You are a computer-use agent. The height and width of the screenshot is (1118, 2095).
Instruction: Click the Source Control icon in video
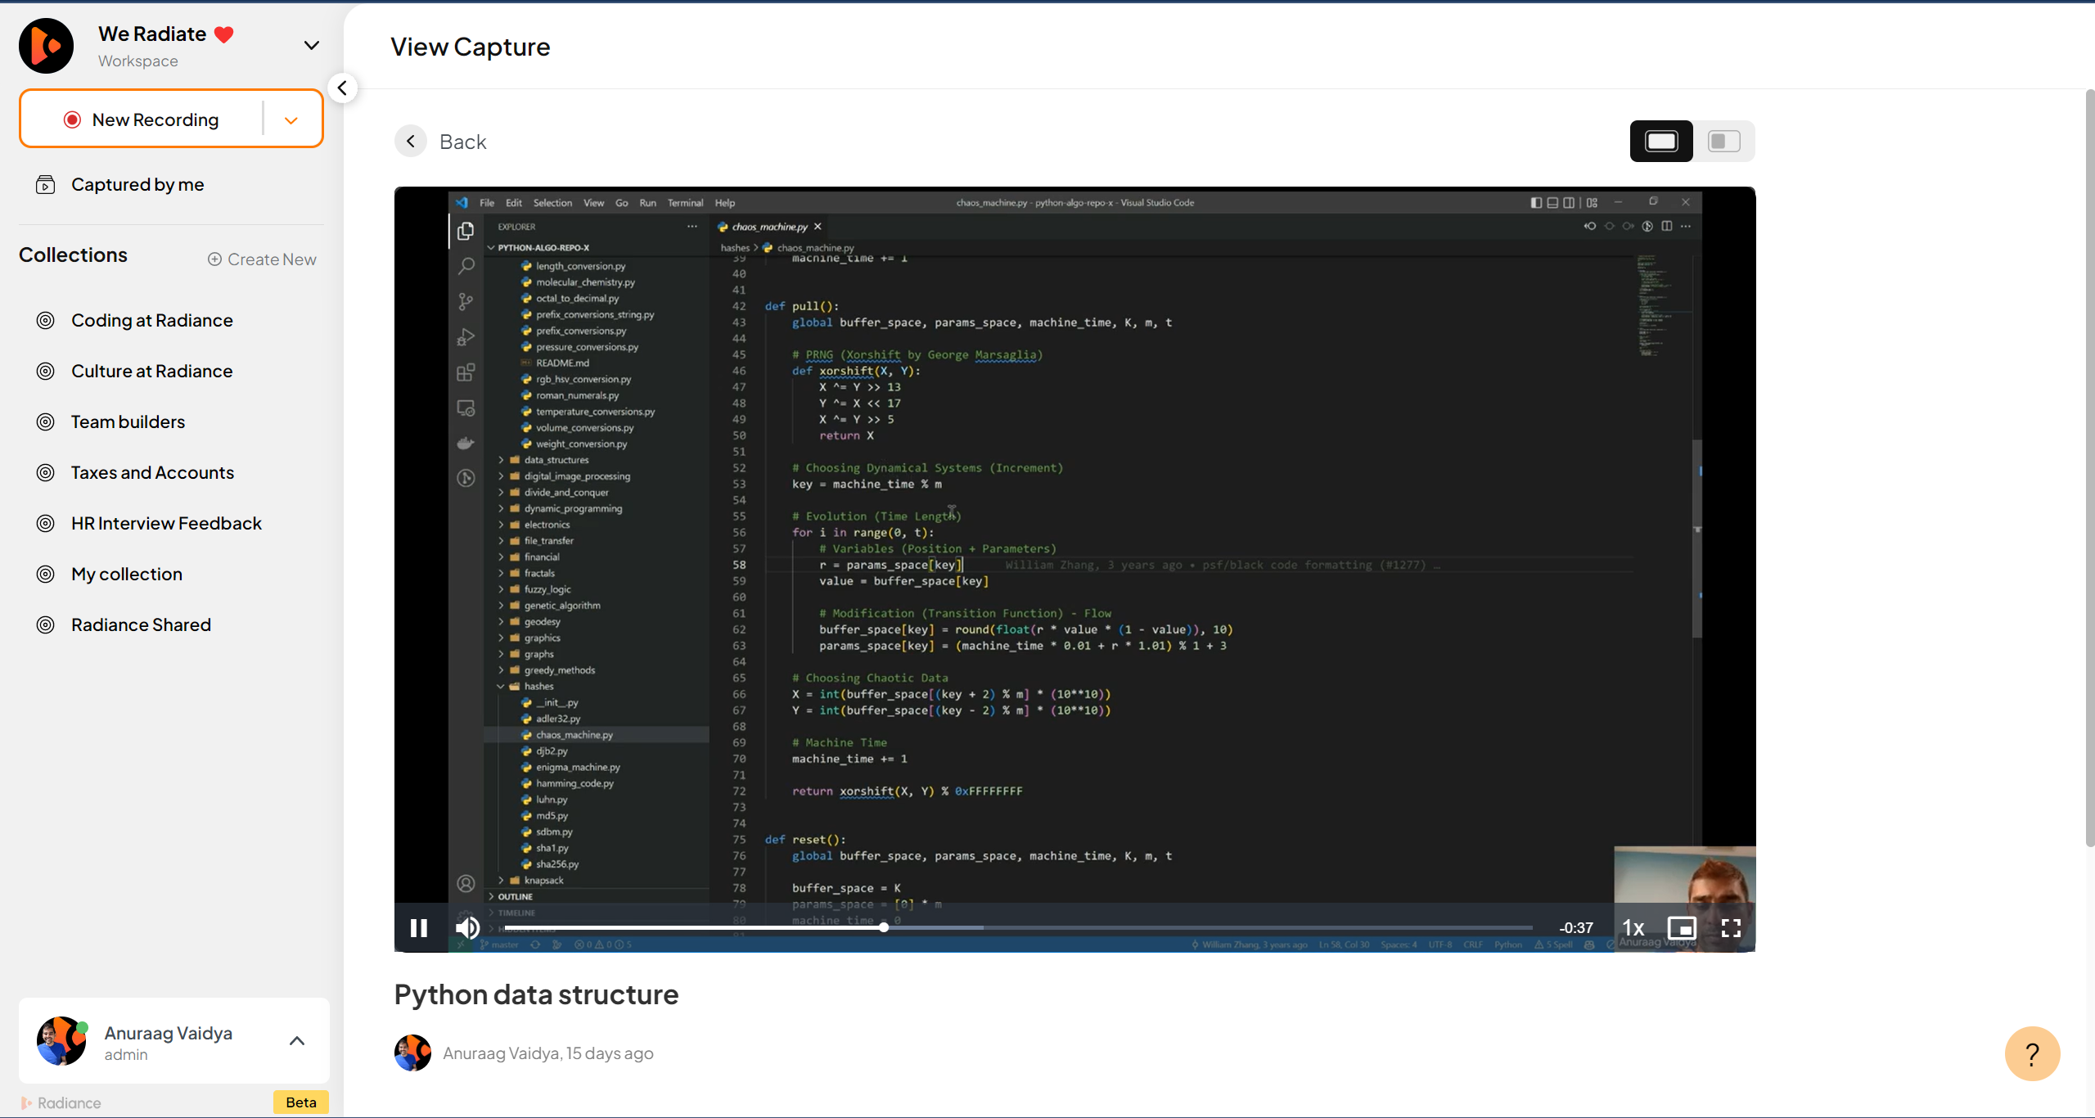466,302
